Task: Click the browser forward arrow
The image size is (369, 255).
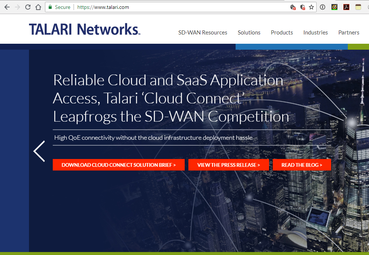Action: (x=17, y=7)
